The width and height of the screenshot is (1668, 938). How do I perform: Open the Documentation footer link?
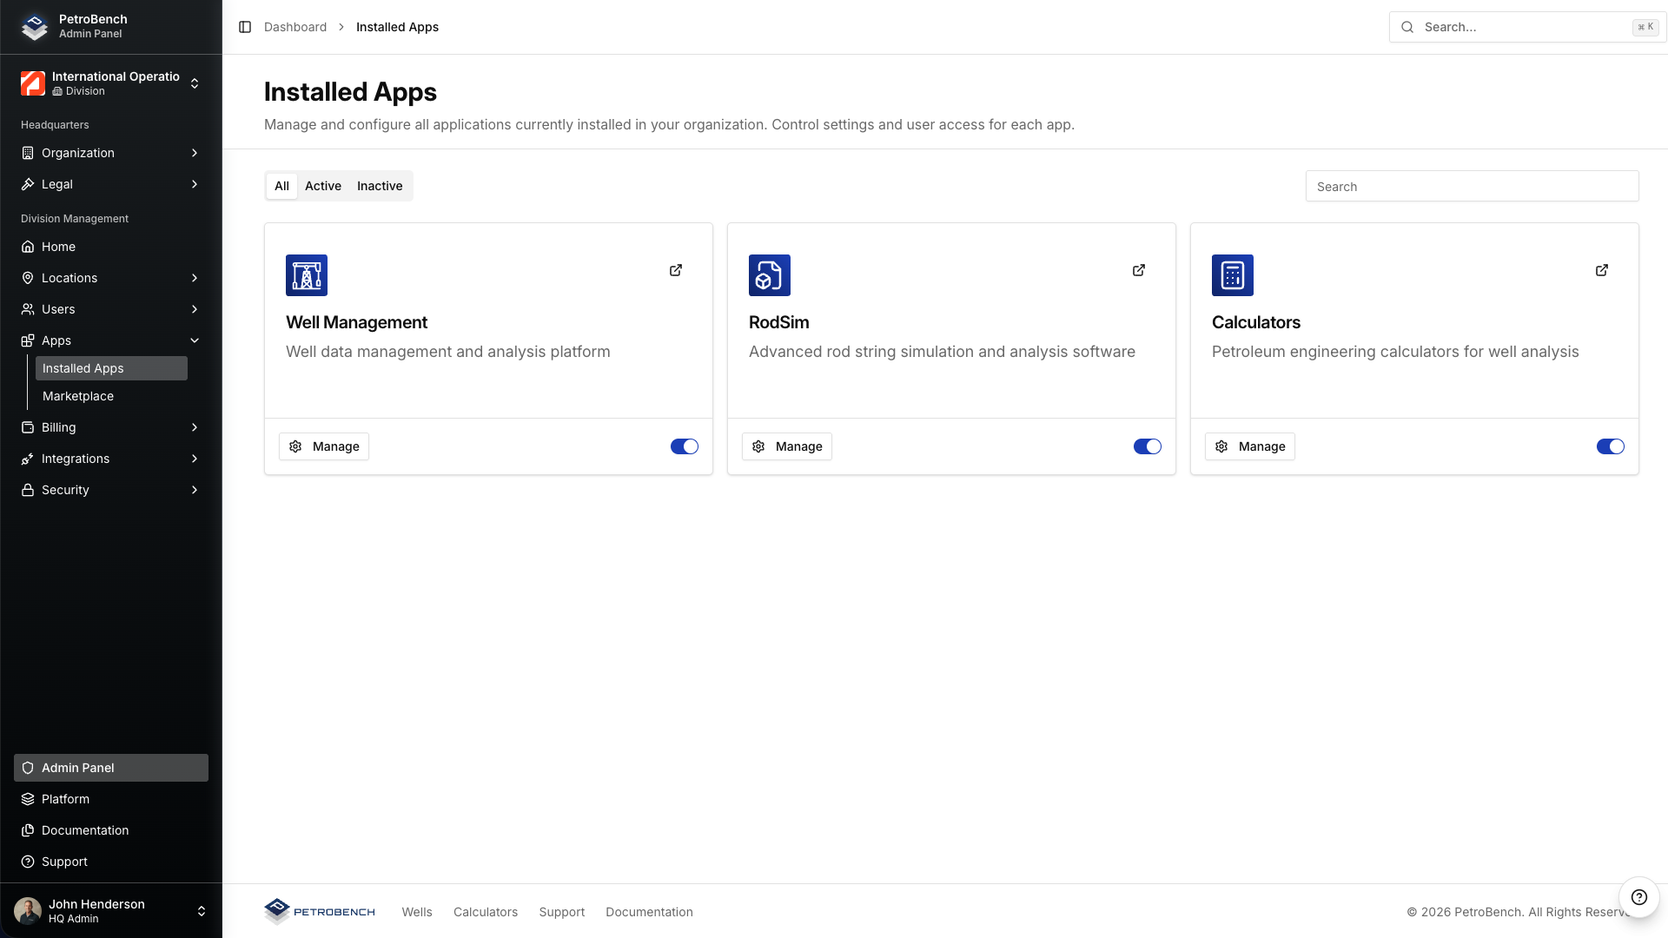click(649, 911)
